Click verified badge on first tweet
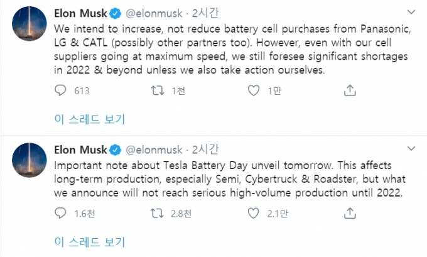Screen dimensions: 427x257 117,13
